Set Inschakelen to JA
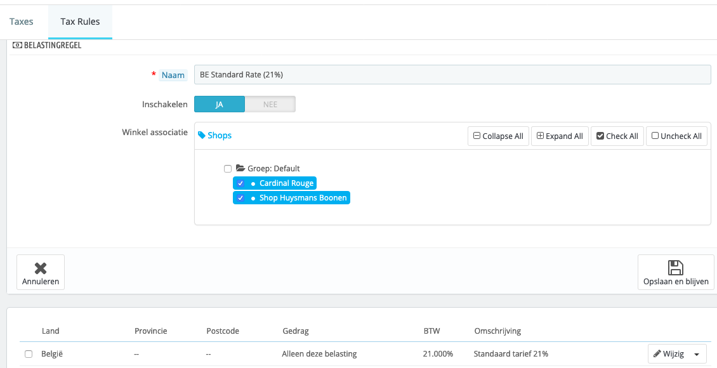717x368 pixels. [x=220, y=104]
